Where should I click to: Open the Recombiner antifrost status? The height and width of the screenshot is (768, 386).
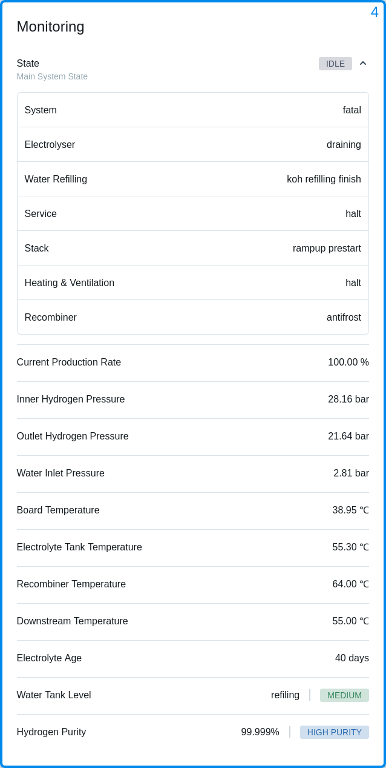192,317
